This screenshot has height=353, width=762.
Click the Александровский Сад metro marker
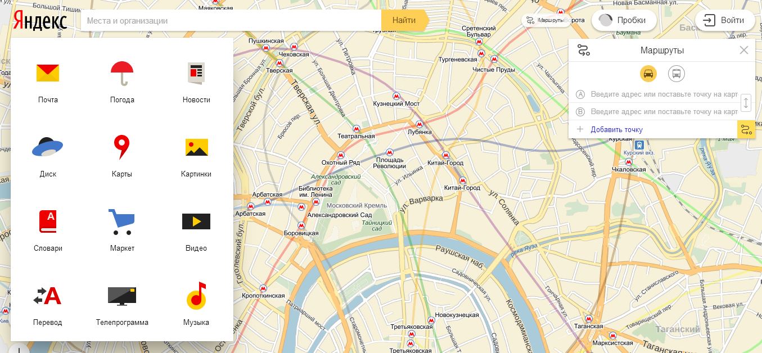[x=301, y=207]
